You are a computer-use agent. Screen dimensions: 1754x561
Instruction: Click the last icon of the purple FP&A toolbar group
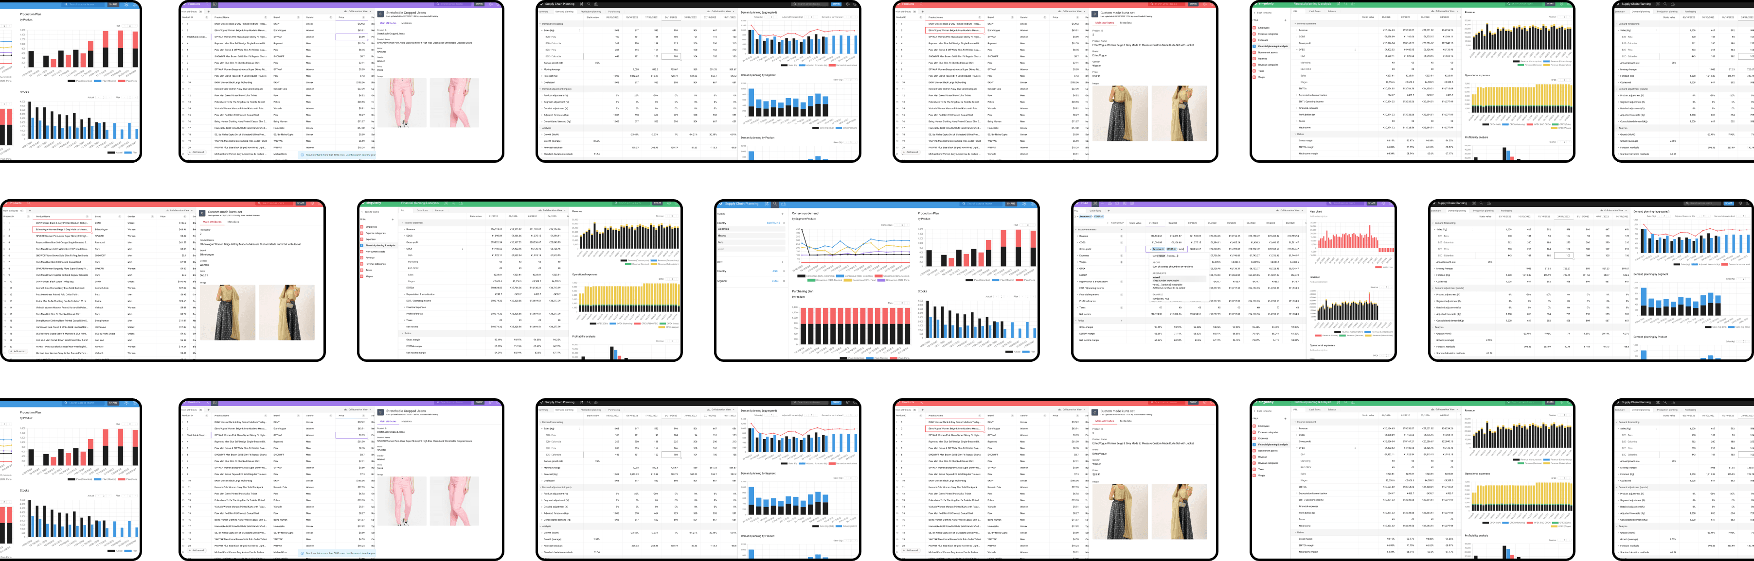click(1132, 204)
